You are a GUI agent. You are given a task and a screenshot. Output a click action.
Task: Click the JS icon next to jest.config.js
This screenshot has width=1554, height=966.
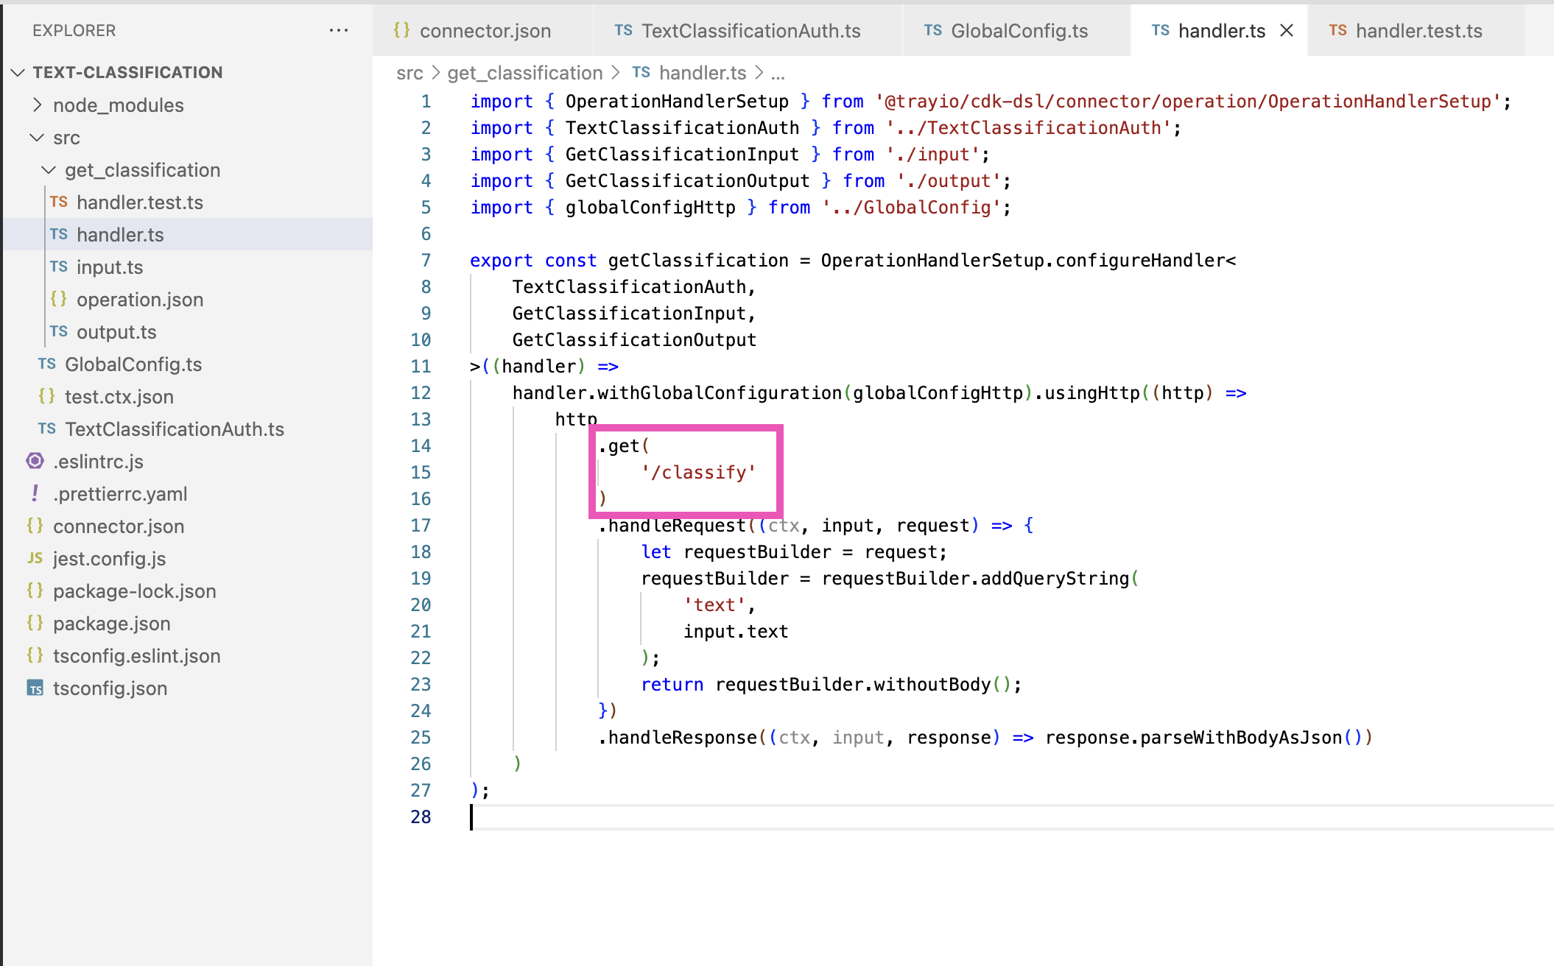[35, 558]
